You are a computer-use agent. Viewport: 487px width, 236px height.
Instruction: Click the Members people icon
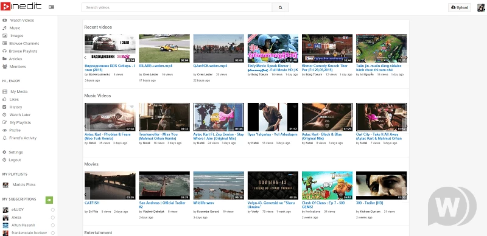click(5, 67)
